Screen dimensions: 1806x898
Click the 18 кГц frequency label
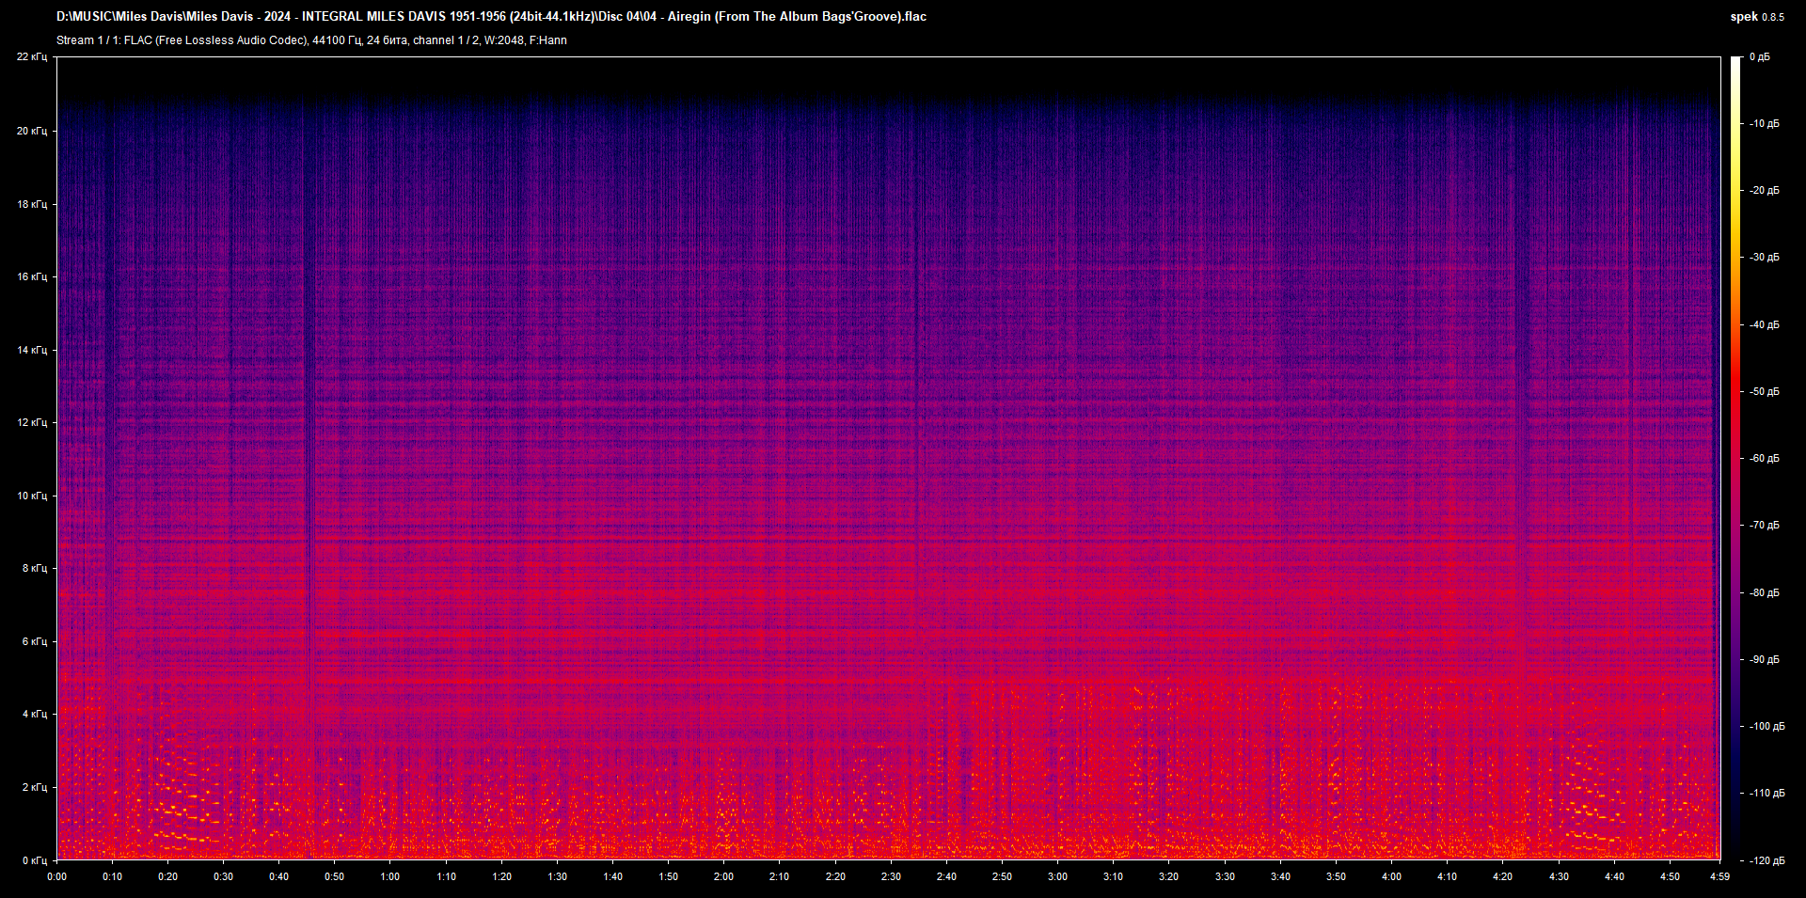[32, 204]
